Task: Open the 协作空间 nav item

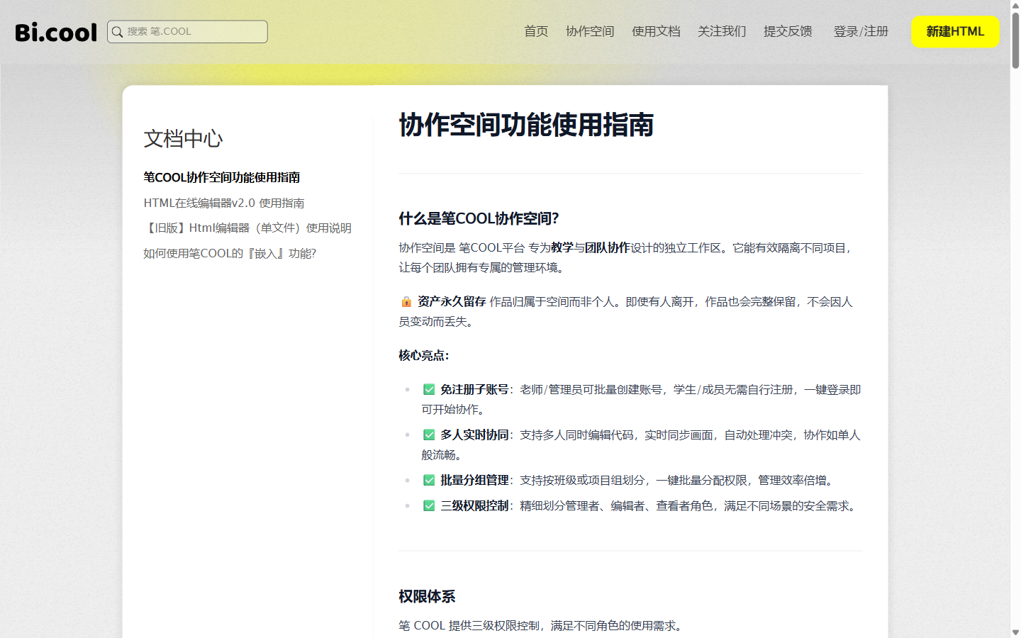Action: pos(590,31)
